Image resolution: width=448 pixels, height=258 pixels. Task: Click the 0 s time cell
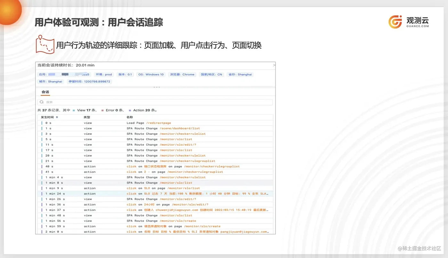pos(48,123)
